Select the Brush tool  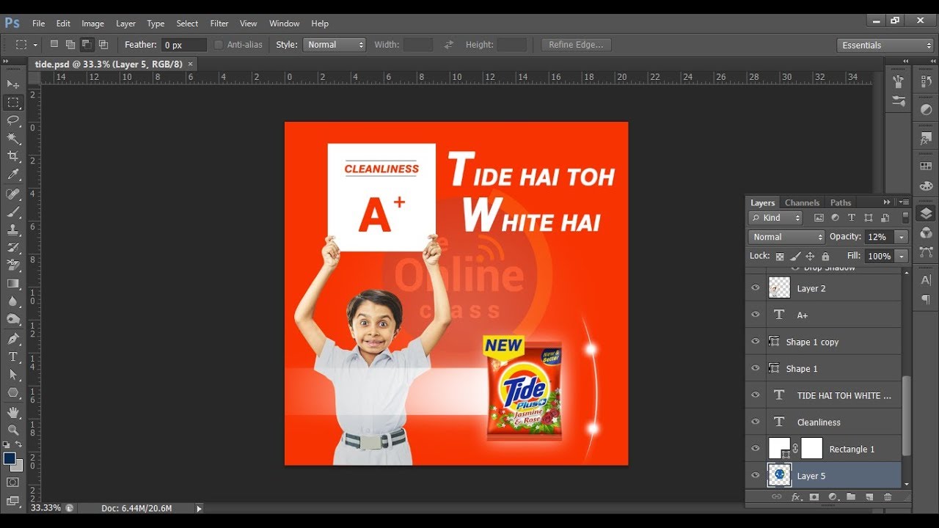[13, 212]
